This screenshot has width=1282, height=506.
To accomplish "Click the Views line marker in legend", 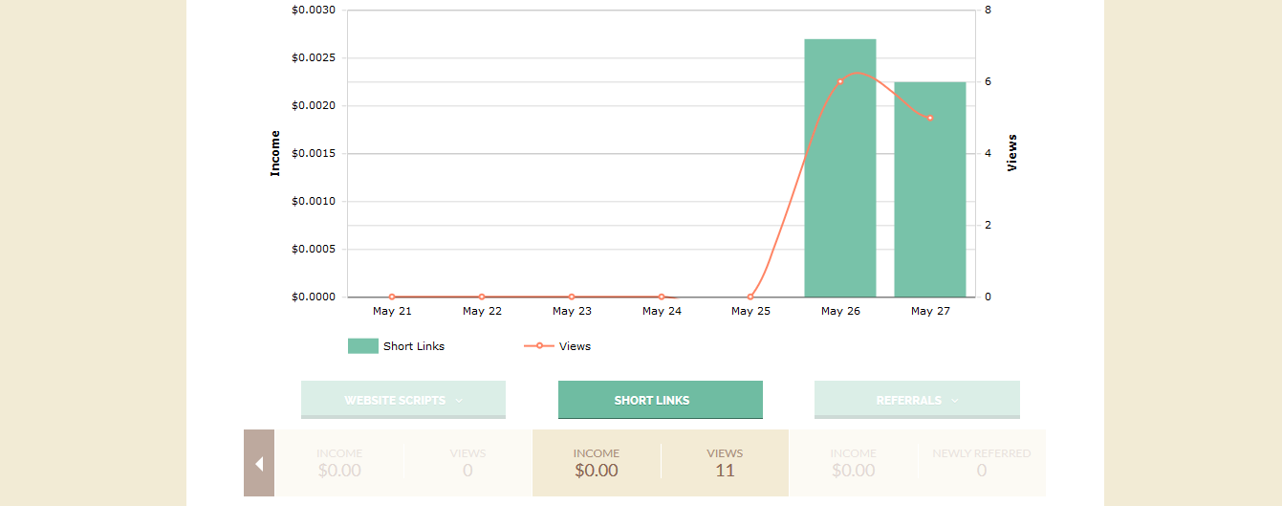I will [539, 346].
